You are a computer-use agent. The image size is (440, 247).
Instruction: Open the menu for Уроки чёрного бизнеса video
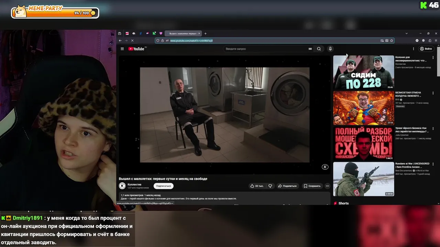433,128
